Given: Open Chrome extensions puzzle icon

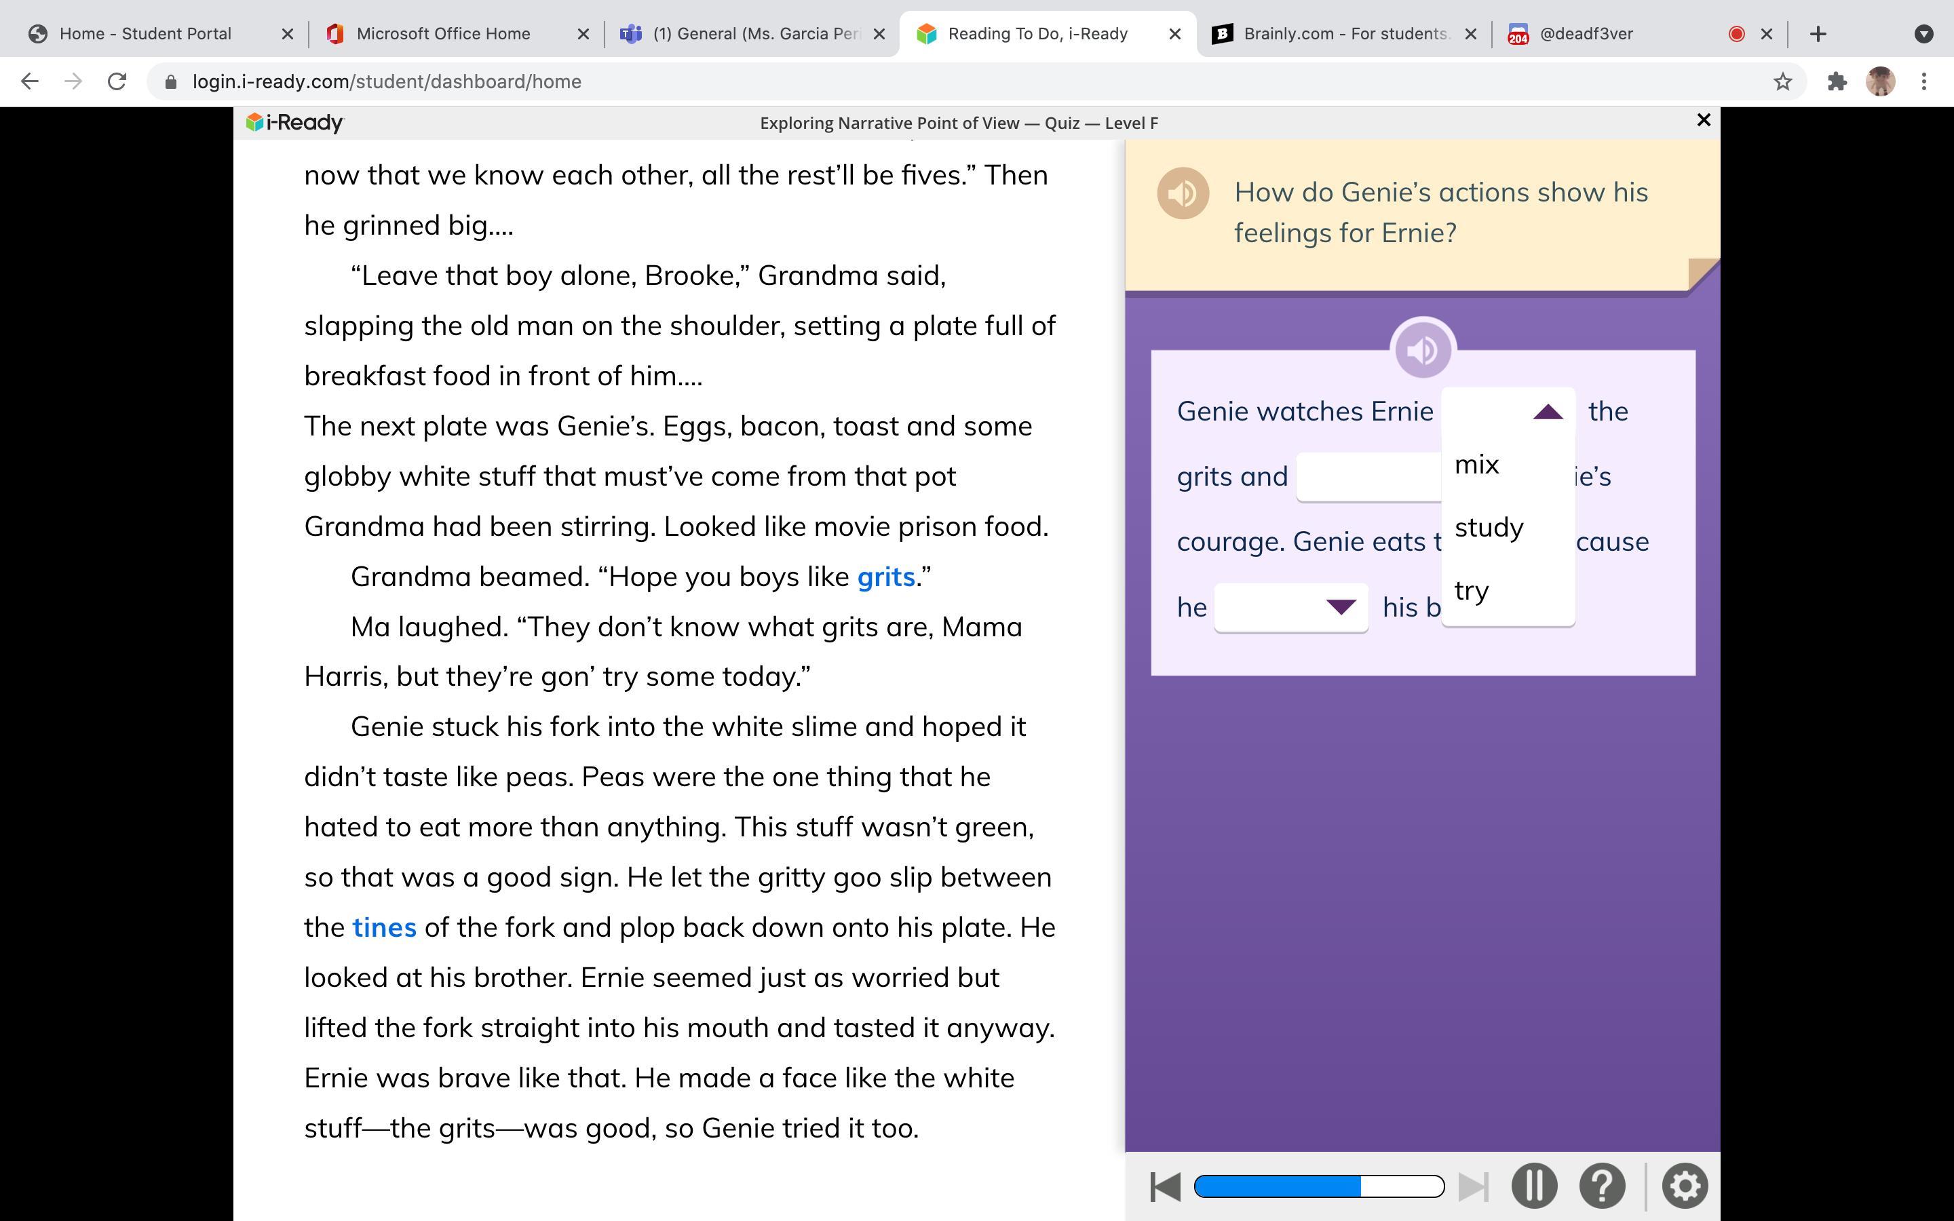Looking at the screenshot, I should pos(1837,81).
